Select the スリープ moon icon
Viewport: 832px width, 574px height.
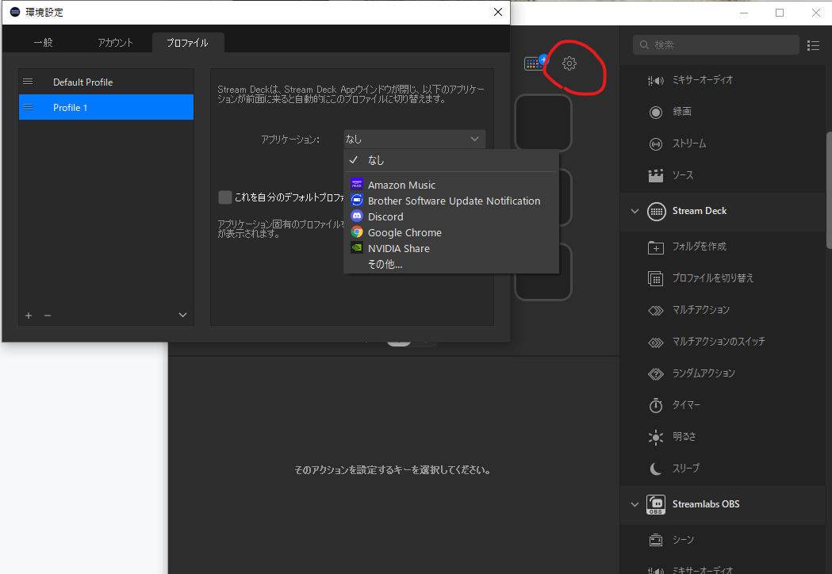[x=656, y=469]
